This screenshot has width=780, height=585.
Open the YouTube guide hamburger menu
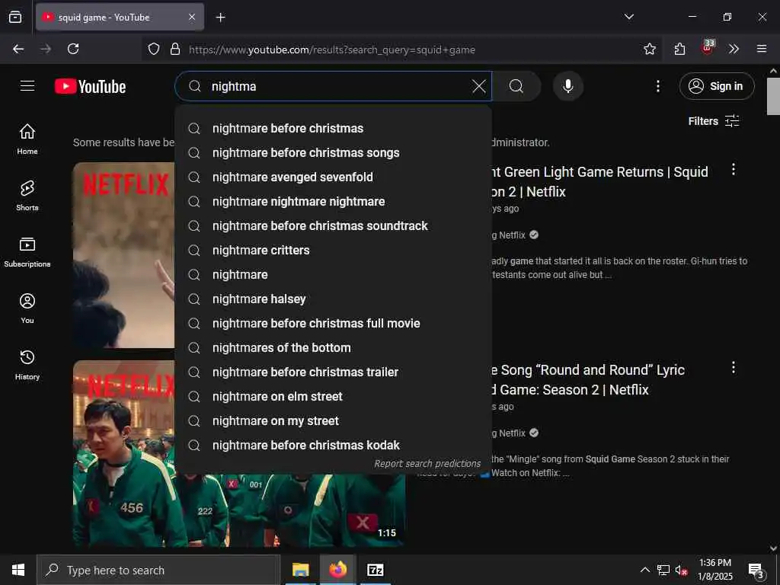click(x=27, y=86)
